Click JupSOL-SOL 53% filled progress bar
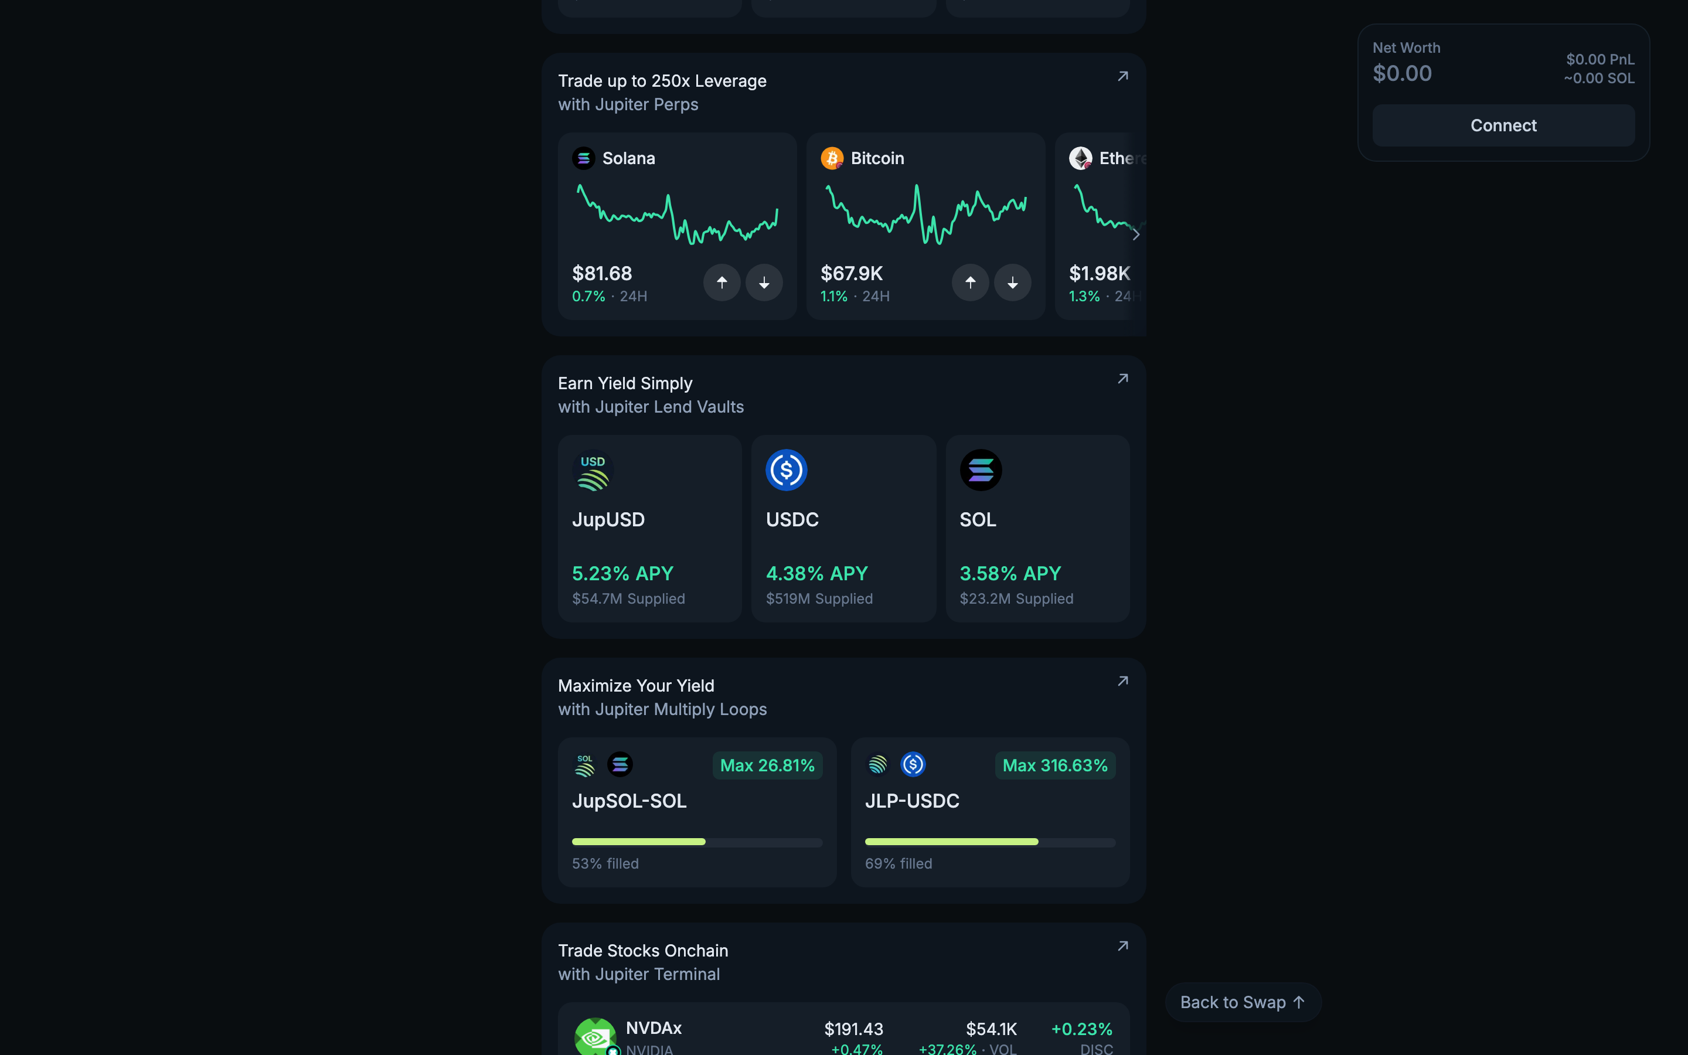This screenshot has height=1055, width=1688. click(x=696, y=842)
